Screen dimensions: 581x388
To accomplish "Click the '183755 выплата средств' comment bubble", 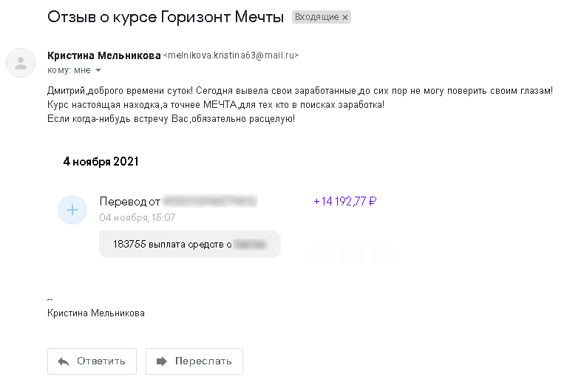I will pyautogui.click(x=190, y=244).
